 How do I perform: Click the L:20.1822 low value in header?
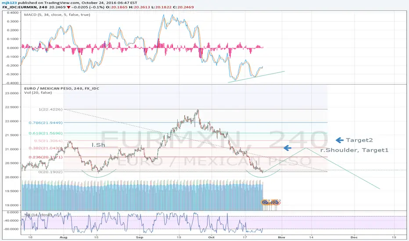(x=161, y=7)
